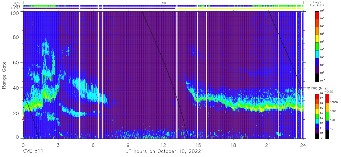Viewport: 341px width, 157px height.
Task: Click the x-axis hour label '15'
Action: tap(198, 145)
